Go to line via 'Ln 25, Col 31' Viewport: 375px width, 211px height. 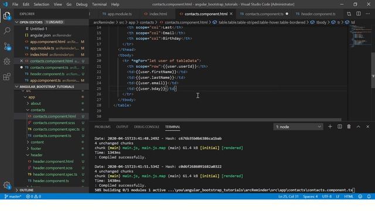(288, 196)
